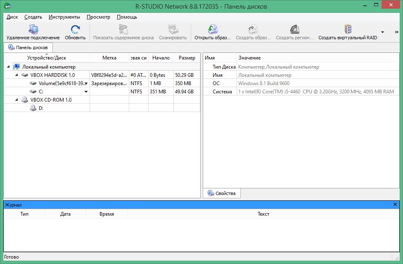Viewport: 403px width, 264px height.
Task: Sort by Размер column header
Action: point(187,58)
